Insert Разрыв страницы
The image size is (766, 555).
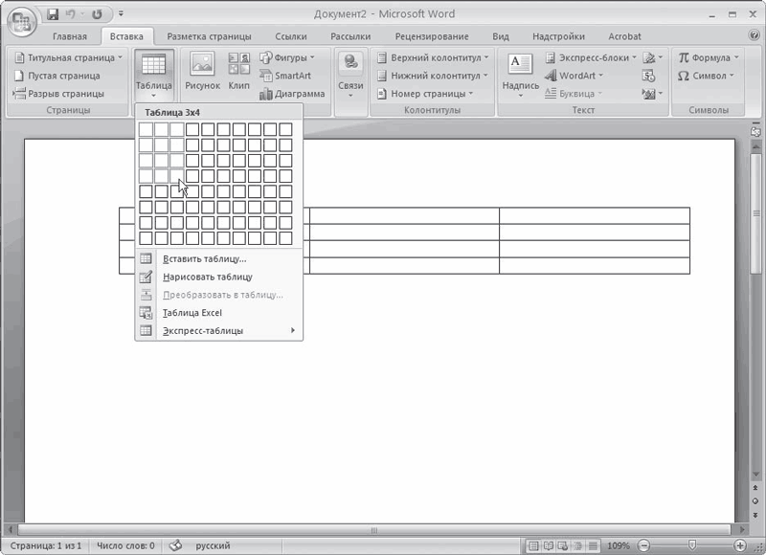(58, 94)
